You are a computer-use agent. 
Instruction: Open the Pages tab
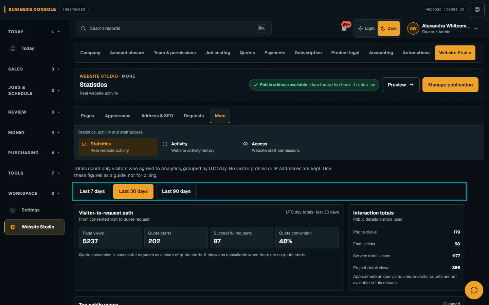87,116
